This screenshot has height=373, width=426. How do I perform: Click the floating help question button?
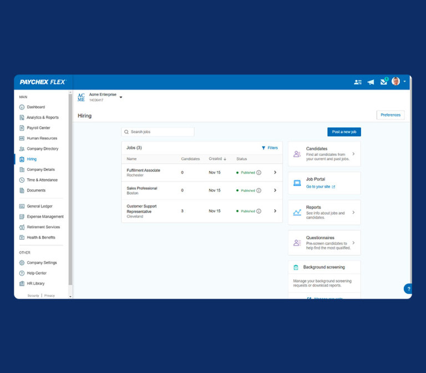[x=408, y=289]
